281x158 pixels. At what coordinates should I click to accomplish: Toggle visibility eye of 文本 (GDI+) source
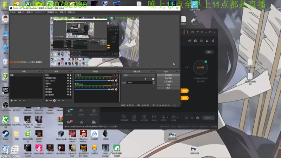[x=68, y=81]
